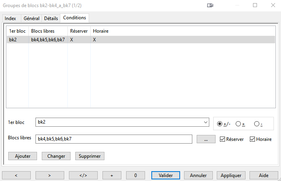Select the minus radio button
This screenshot has height=181, width=281.
coord(257,124)
